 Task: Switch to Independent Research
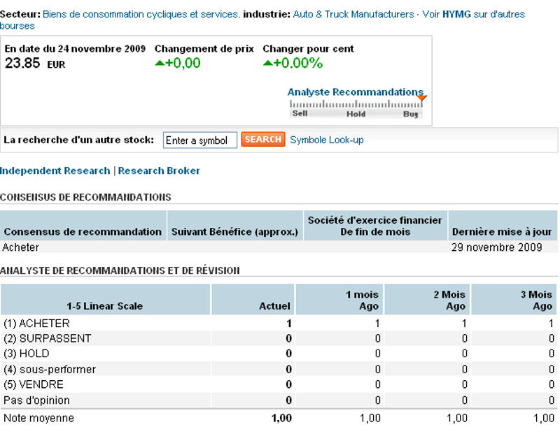pyautogui.click(x=55, y=171)
